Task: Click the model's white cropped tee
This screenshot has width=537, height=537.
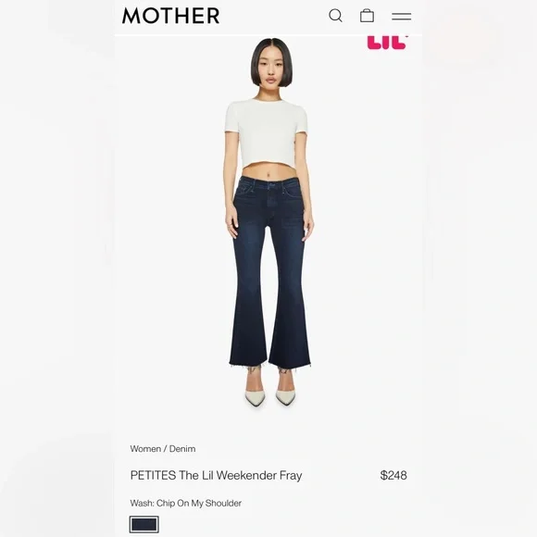Action: (266, 132)
